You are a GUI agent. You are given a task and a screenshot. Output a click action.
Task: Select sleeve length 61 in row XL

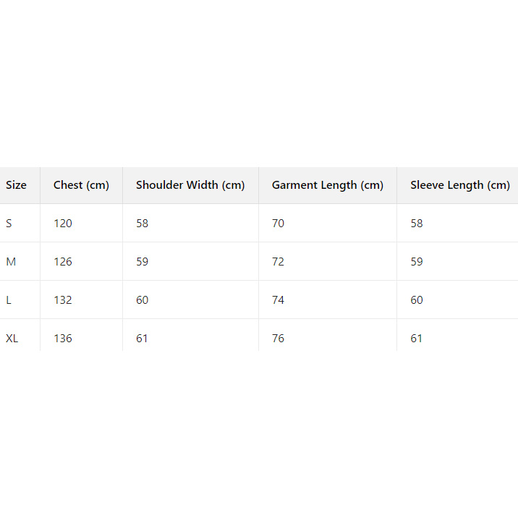pyautogui.click(x=417, y=339)
